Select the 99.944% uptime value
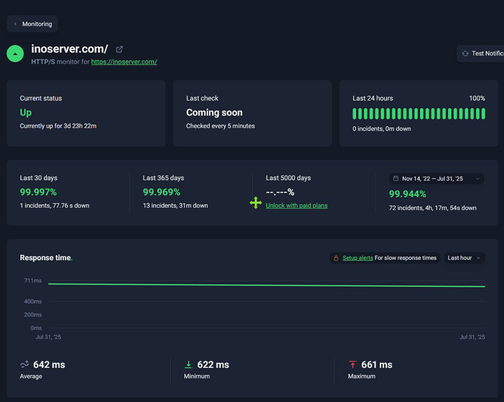 click(407, 194)
